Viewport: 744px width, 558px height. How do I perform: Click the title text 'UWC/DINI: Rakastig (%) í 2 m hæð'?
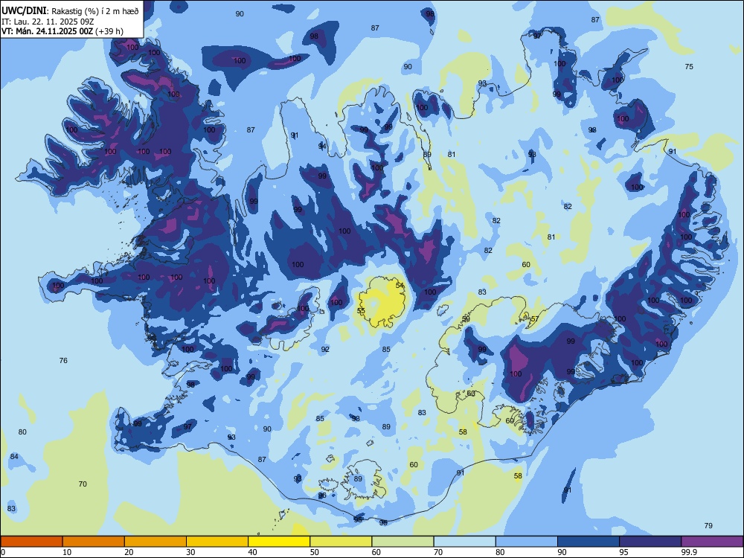70,10
